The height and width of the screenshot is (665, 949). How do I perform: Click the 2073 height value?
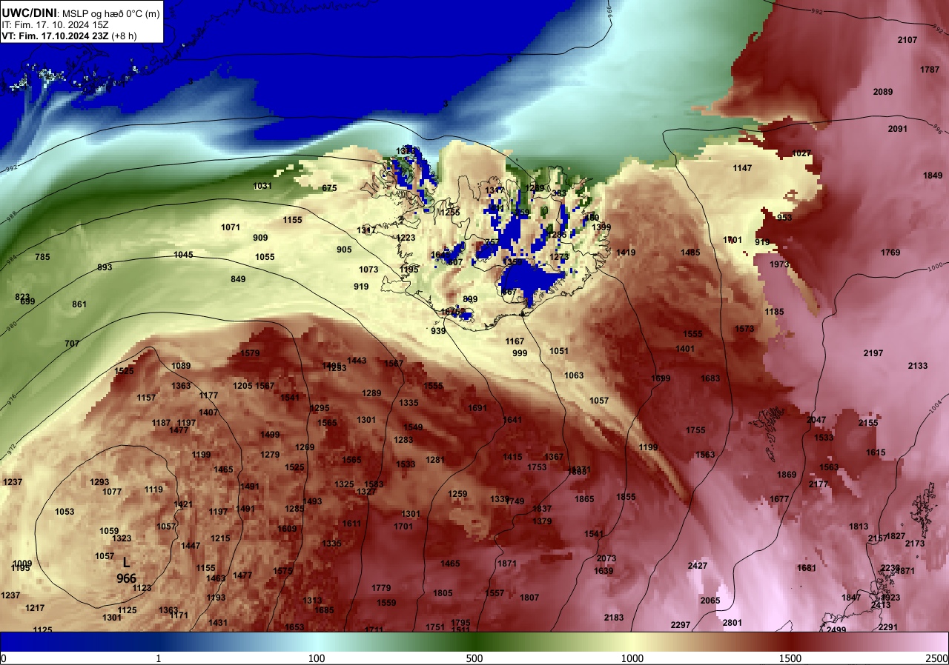click(606, 558)
